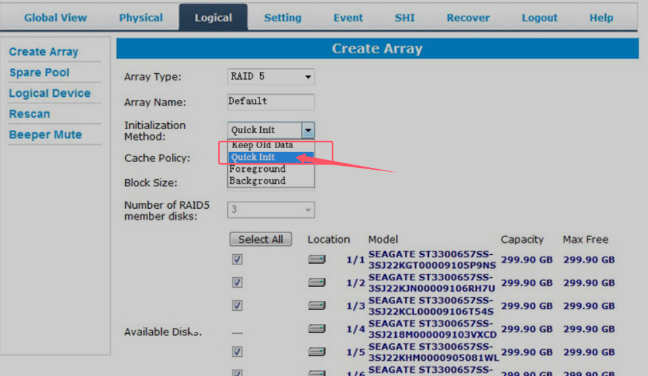Choose Foreground initialization option
Screen dimensions: 648x376
click(x=271, y=169)
